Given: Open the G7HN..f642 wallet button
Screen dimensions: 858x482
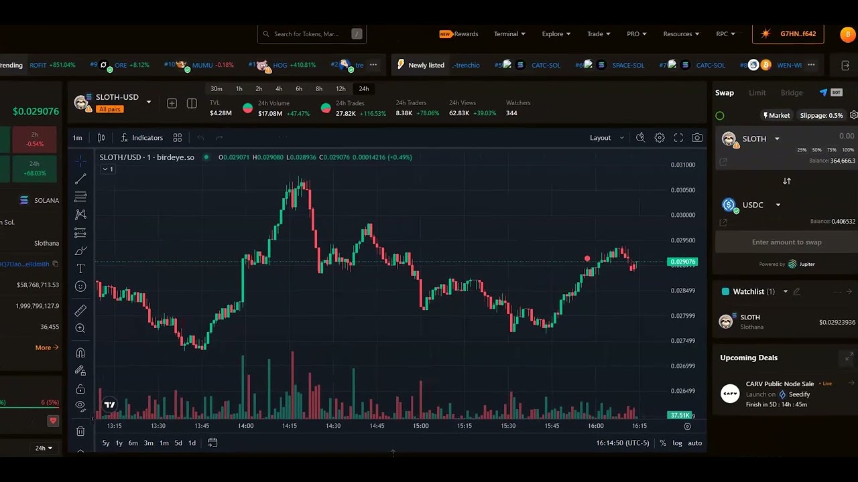Looking at the screenshot, I should 789,34.
